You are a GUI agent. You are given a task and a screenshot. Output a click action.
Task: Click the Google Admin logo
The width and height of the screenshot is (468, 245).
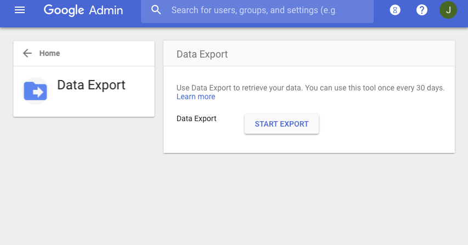pyautogui.click(x=83, y=10)
